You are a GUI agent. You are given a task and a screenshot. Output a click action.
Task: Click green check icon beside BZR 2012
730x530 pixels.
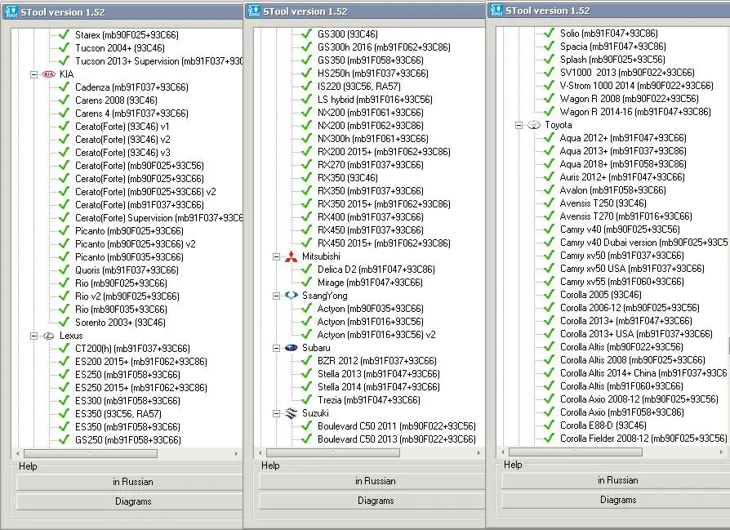pyautogui.click(x=306, y=360)
